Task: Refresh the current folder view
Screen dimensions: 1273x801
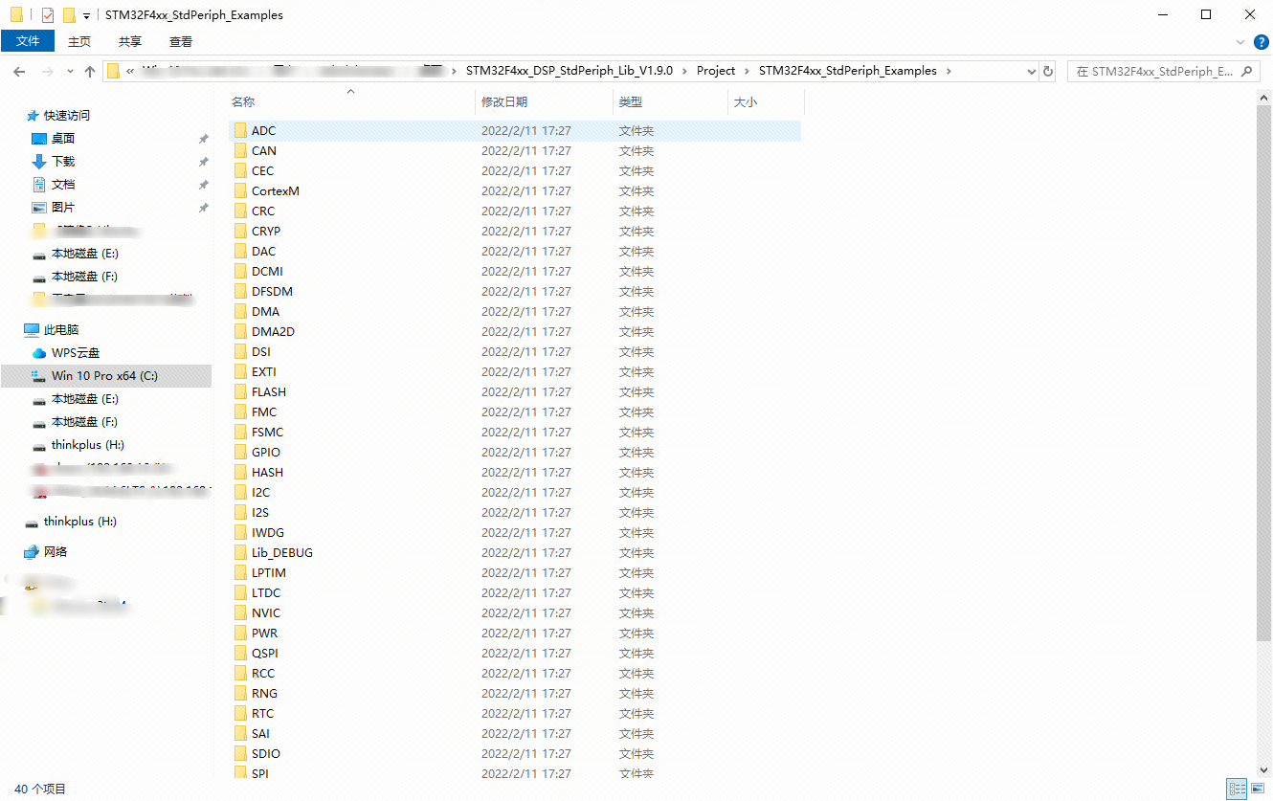Action: 1048,72
